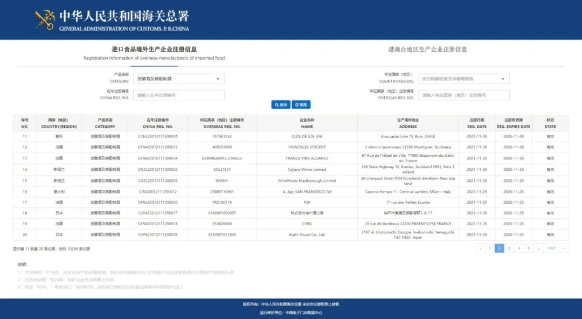The width and height of the screenshot is (582, 319).
Task: Click the next page arrow in pagination
Action: point(564,247)
